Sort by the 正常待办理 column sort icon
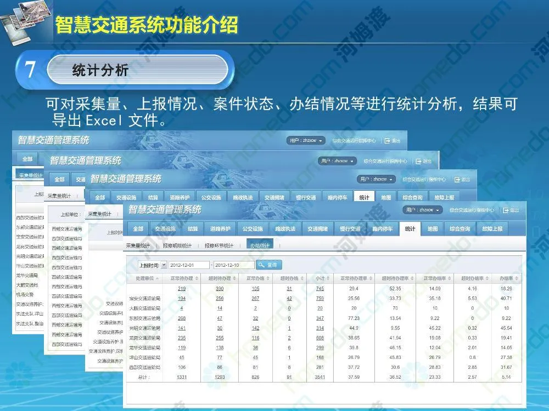Viewport: 549px width, 411px height. [197, 279]
